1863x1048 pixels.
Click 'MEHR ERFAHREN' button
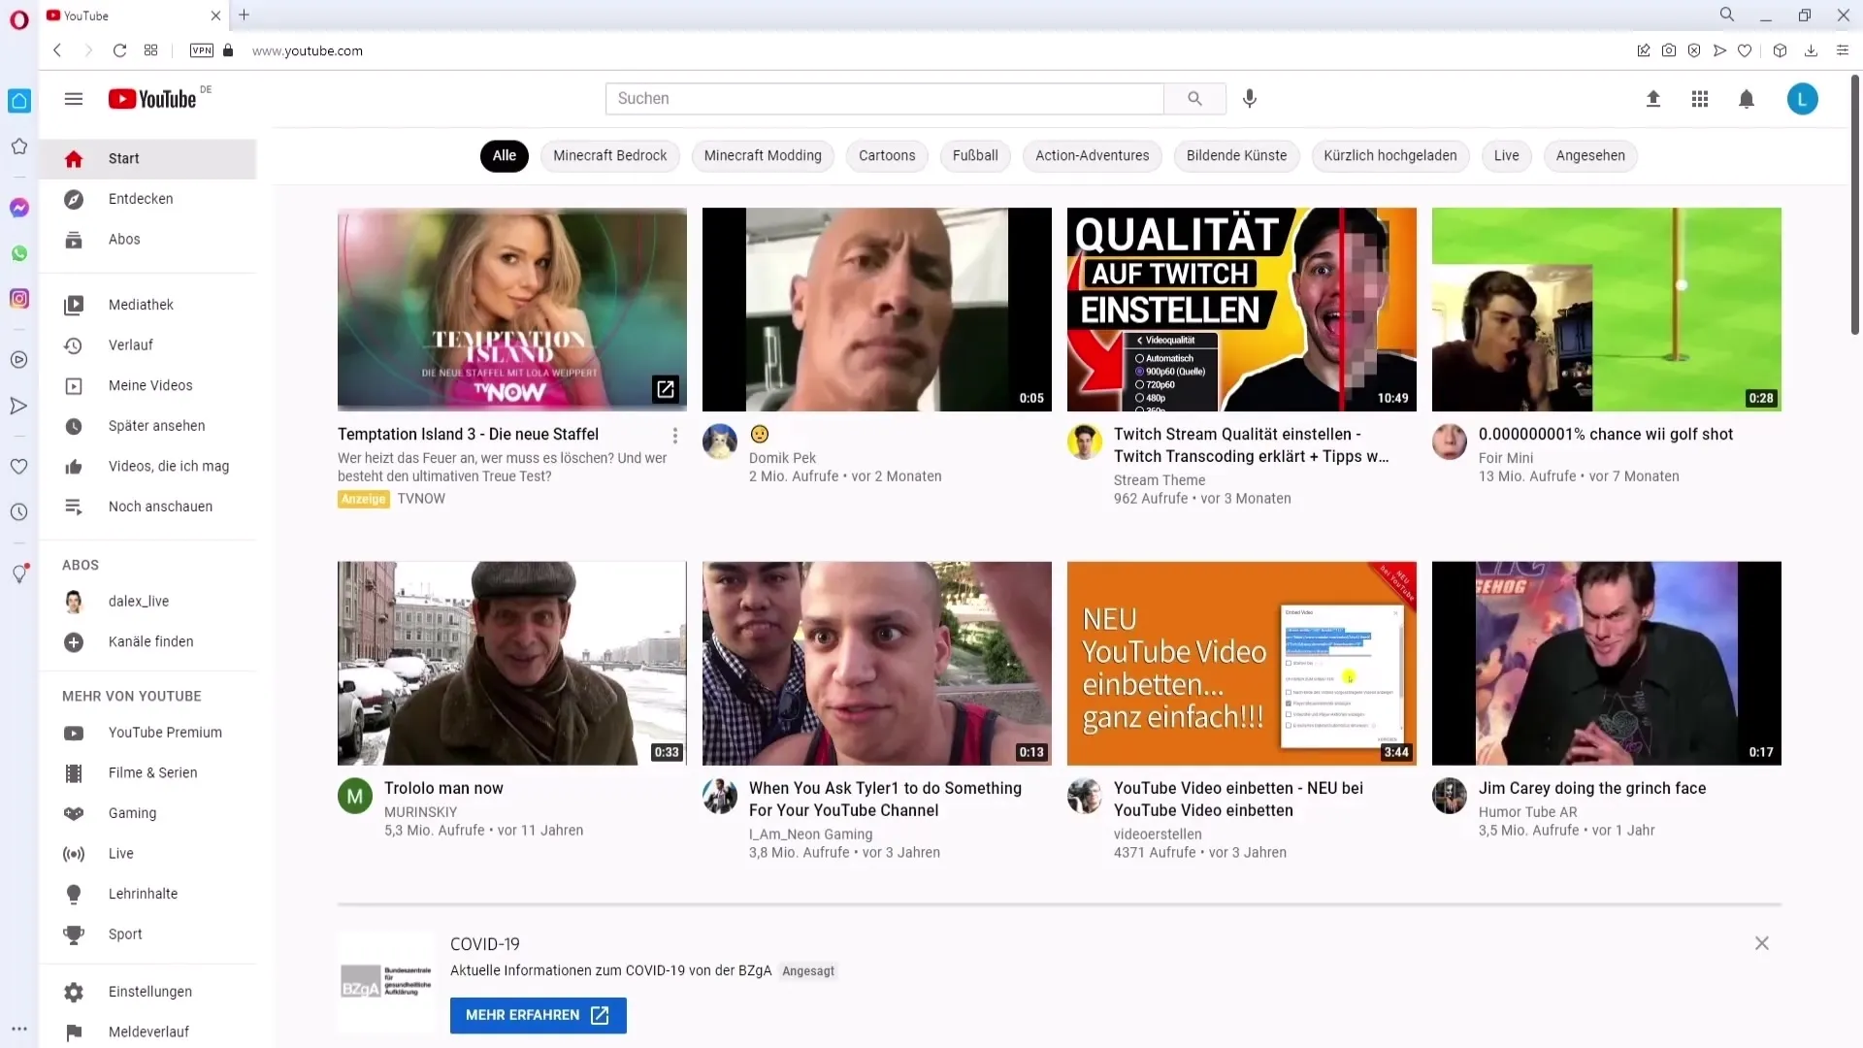coord(539,1015)
